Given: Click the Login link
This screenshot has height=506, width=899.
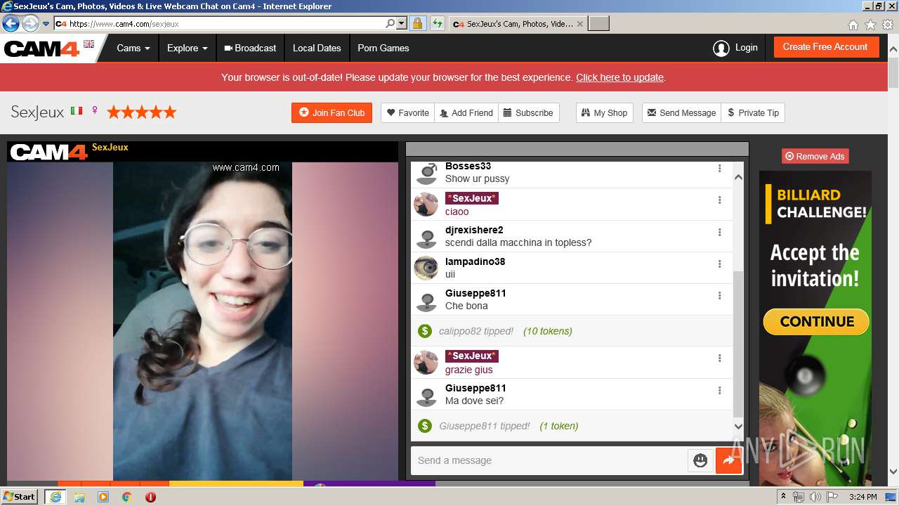Looking at the screenshot, I should 735,48.
